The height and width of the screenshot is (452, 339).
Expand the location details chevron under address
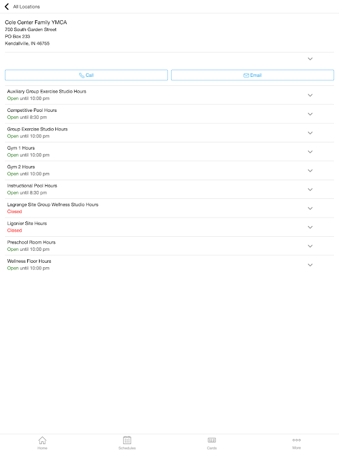(310, 59)
